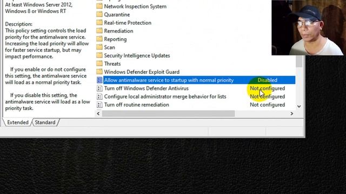
Task: Click the policy icon for Turn off Windows Defender Antivirus
Action: click(99, 88)
